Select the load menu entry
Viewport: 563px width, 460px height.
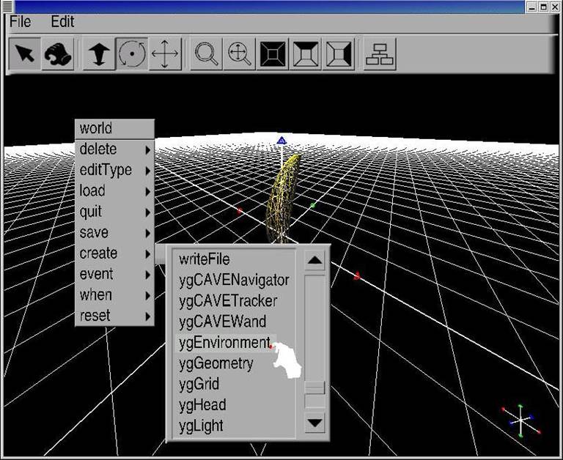114,191
